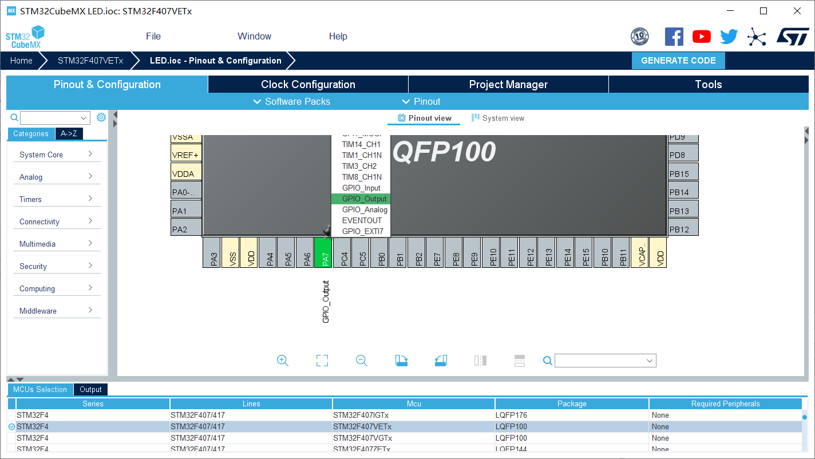
Task: Expand the Middleware category
Action: [x=56, y=311]
